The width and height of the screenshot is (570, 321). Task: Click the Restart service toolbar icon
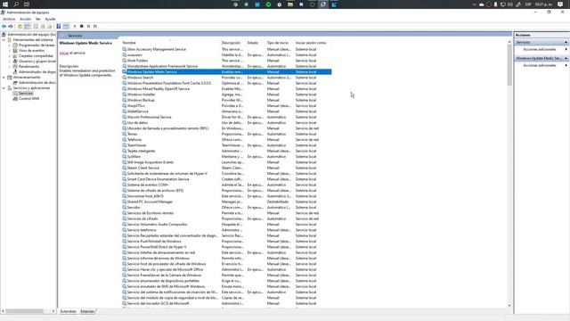[95, 26]
